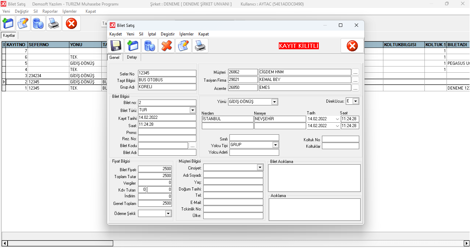Click the floppy disk Kaydet icon in dialog
Screen dimensions: 471x248
point(116,46)
